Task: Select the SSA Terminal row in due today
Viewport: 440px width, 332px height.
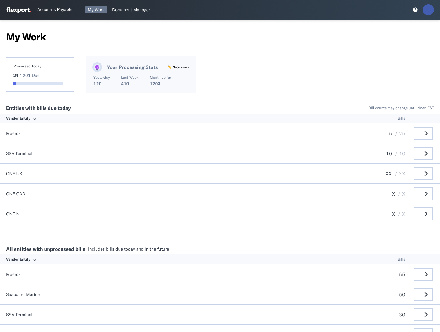Action: [220, 153]
